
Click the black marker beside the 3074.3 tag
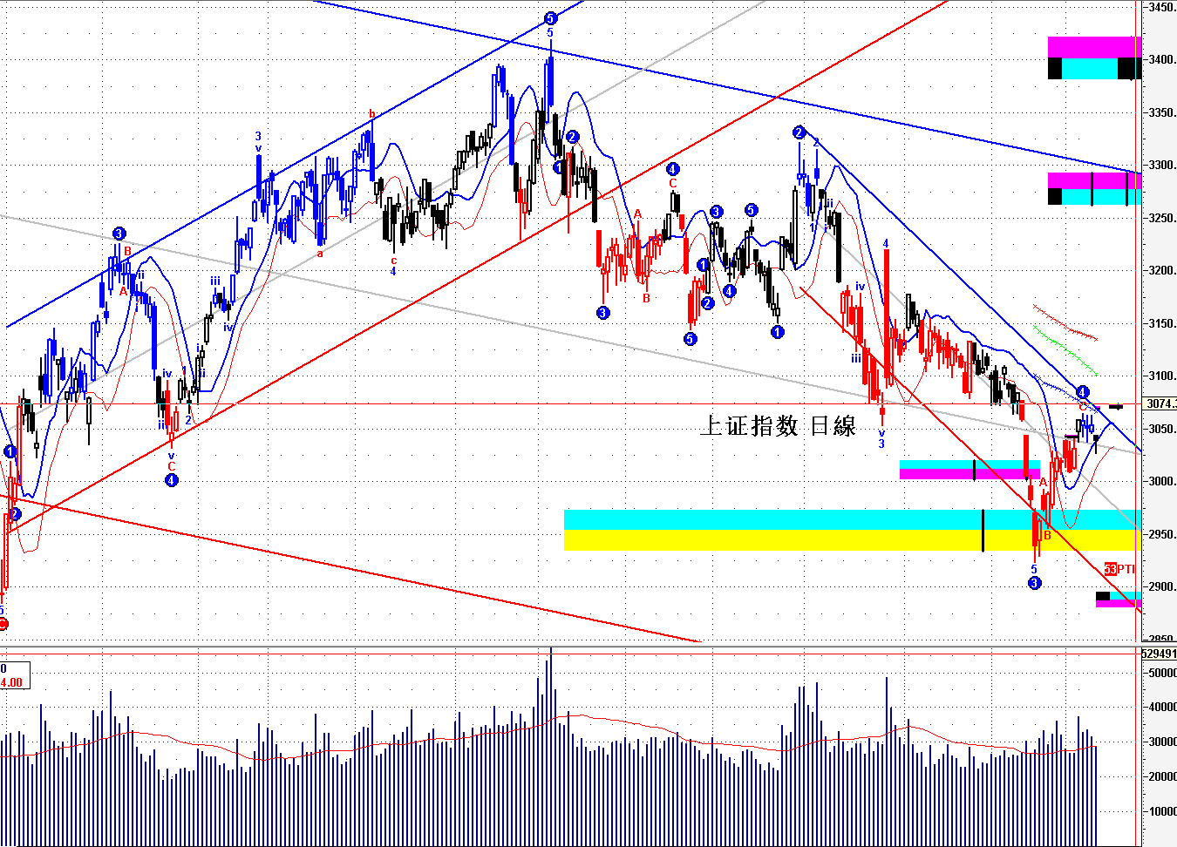(1116, 406)
